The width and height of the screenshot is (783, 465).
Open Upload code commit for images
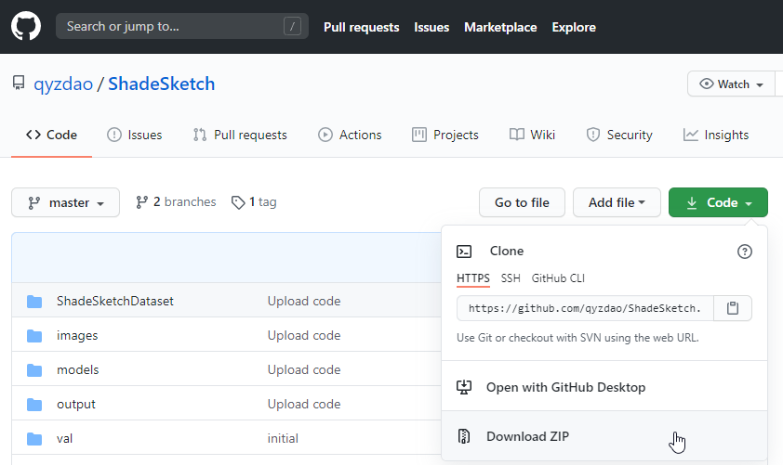coord(303,335)
